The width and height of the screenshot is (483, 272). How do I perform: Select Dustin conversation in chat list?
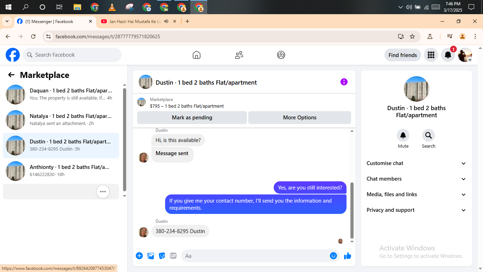click(61, 146)
